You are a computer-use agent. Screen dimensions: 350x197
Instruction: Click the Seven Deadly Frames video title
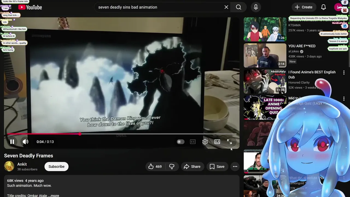click(x=28, y=156)
